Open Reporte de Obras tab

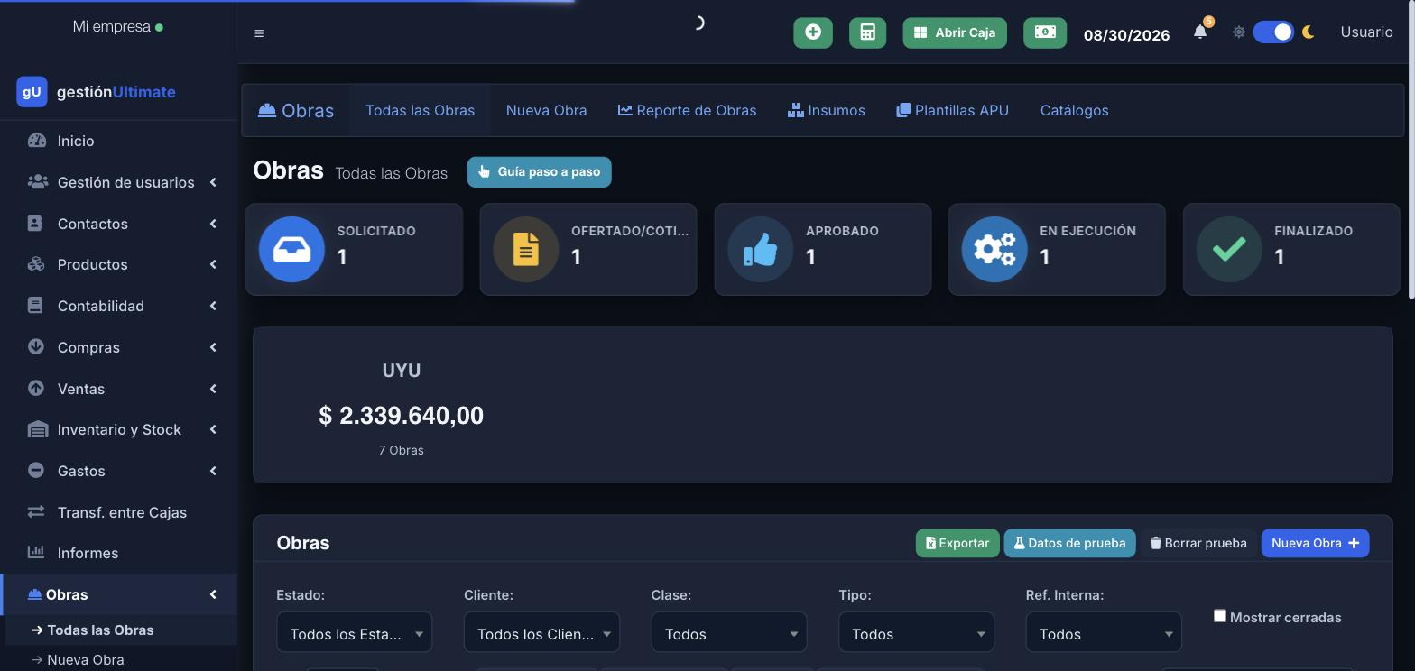coord(687,110)
